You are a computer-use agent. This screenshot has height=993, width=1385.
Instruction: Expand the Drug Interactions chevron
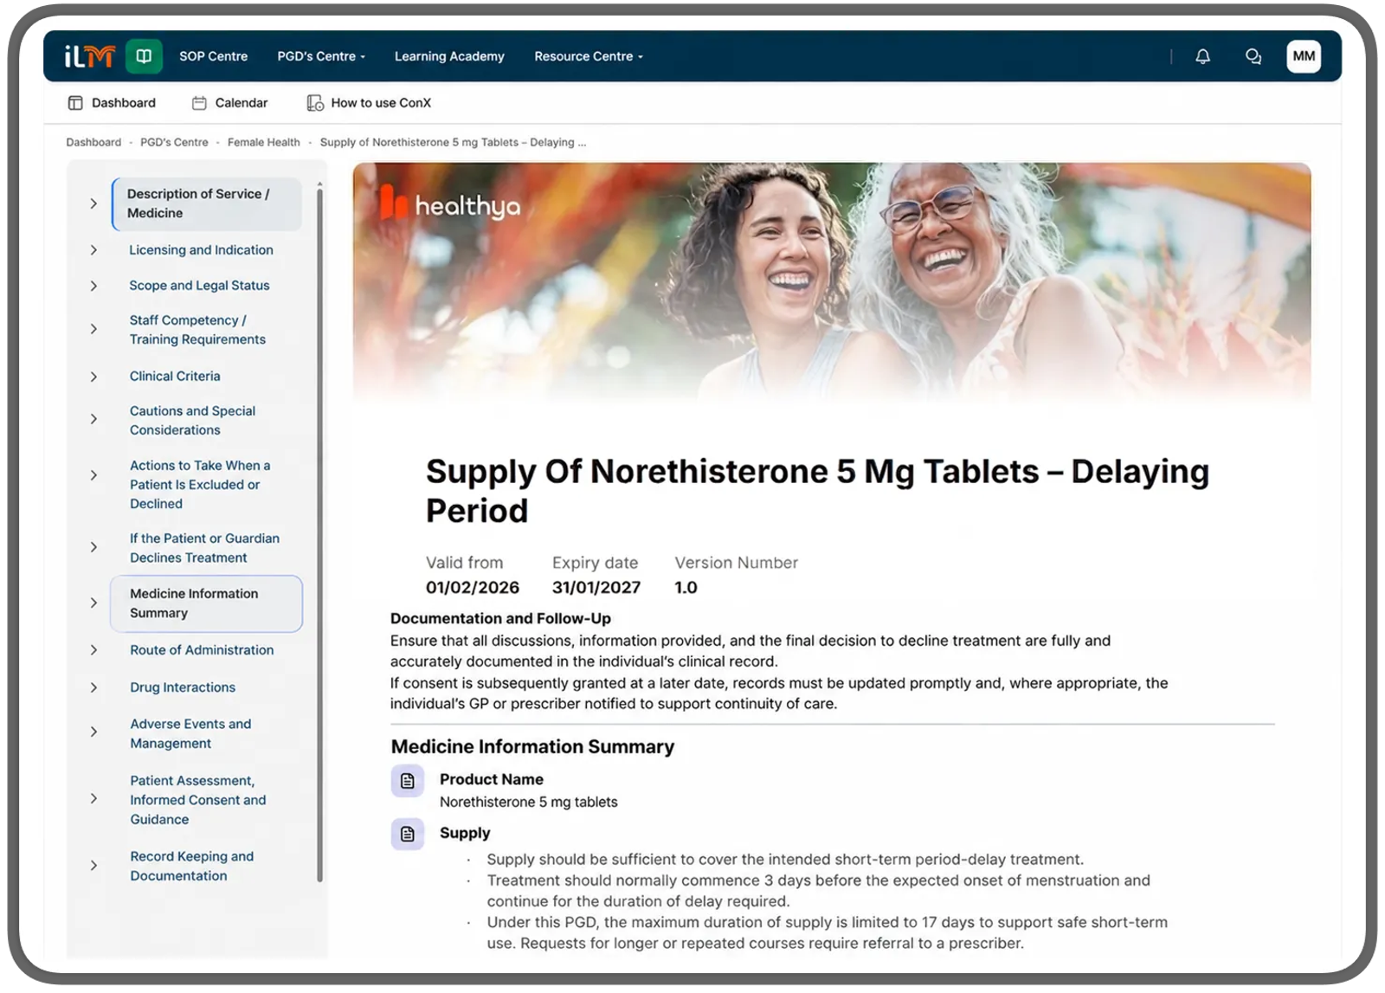[x=93, y=687]
